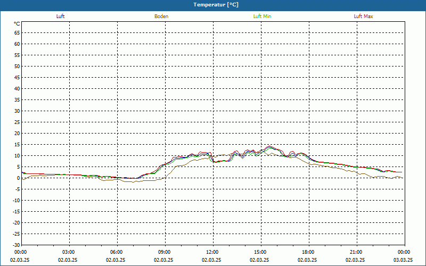Click the 03.03.25 date label
426x266 pixels.
pos(403,260)
